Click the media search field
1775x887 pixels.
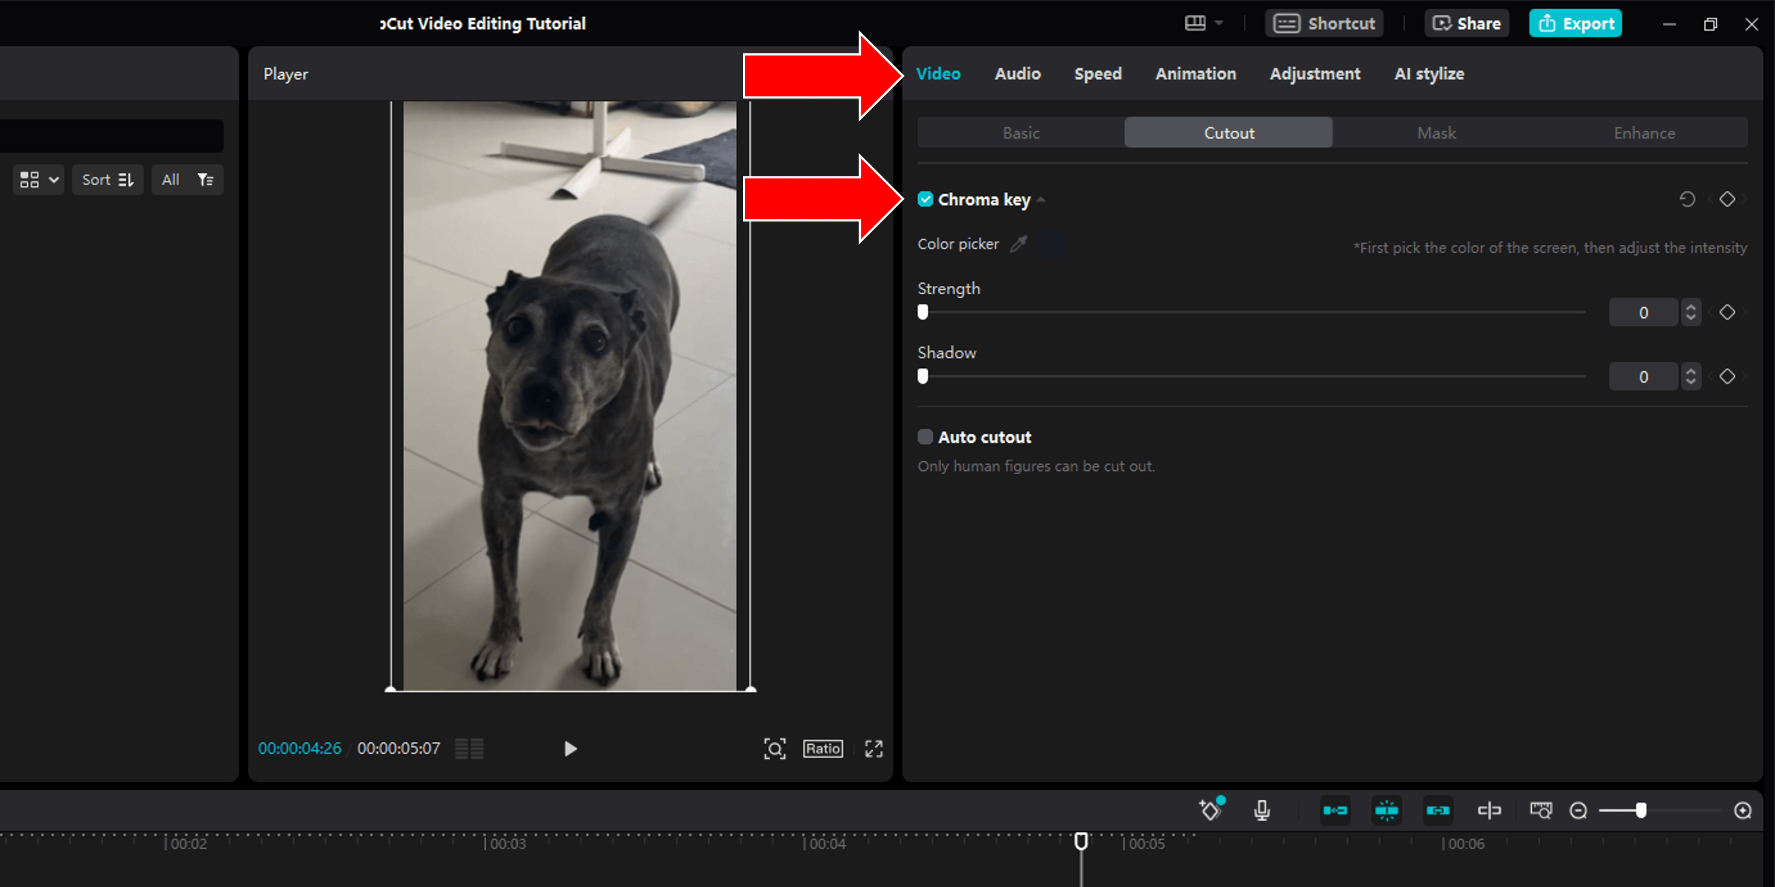click(x=110, y=136)
